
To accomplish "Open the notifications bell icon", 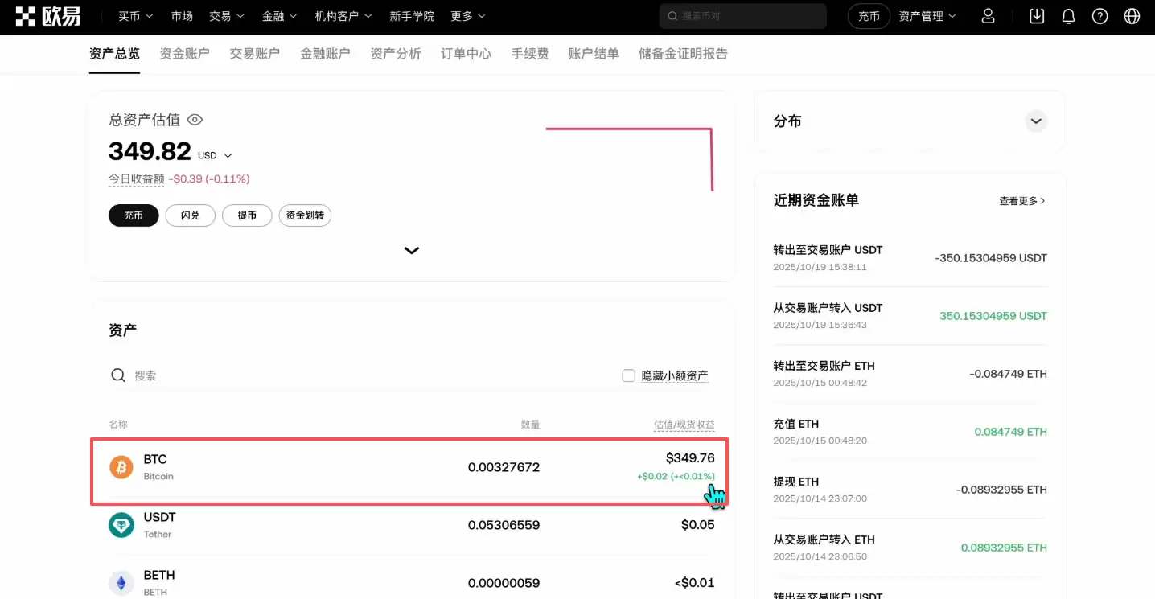I will (1068, 15).
